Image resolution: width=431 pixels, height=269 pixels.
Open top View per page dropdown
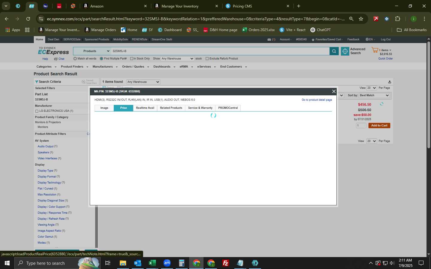(x=371, y=88)
